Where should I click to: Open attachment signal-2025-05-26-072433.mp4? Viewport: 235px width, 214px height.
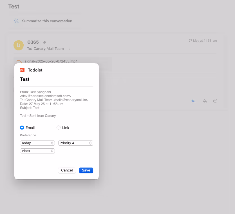51,61
